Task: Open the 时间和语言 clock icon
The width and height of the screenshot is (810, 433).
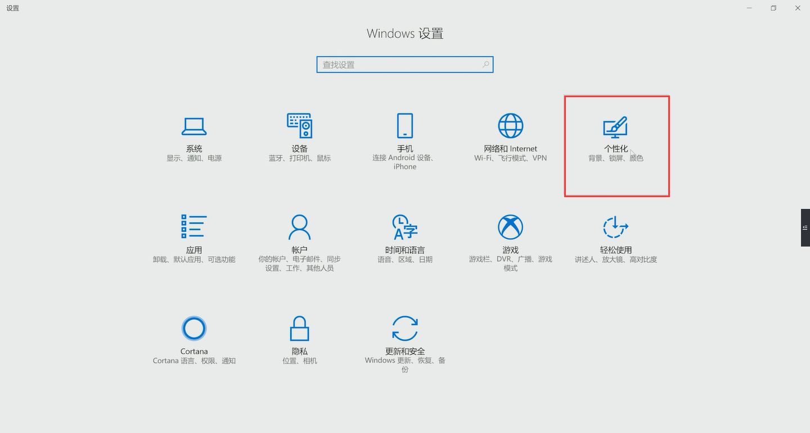Action: tap(405, 227)
